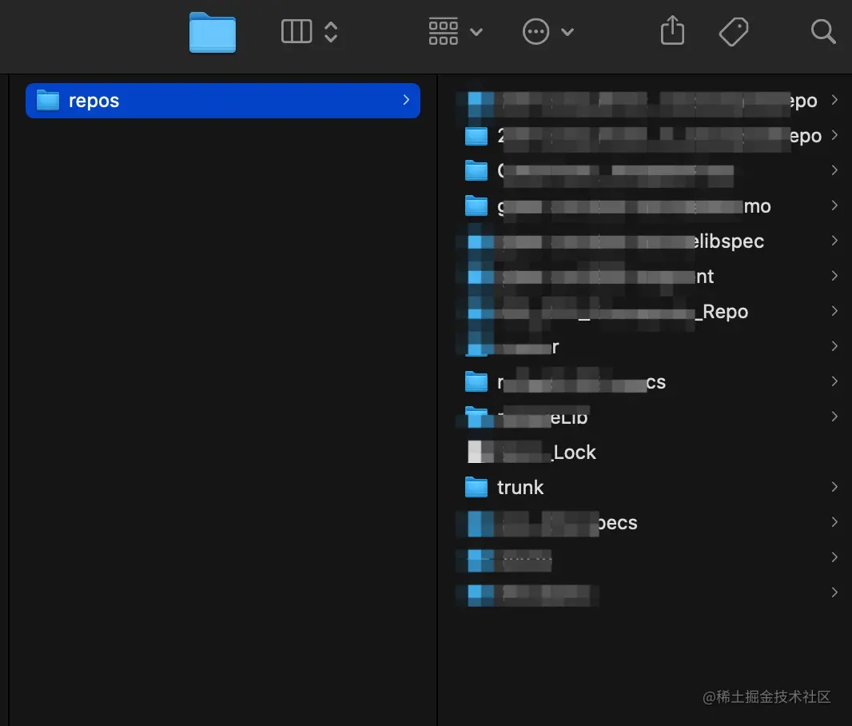The height and width of the screenshot is (726, 852).
Task: Open the grouping dropdown chevron
Action: (x=476, y=32)
